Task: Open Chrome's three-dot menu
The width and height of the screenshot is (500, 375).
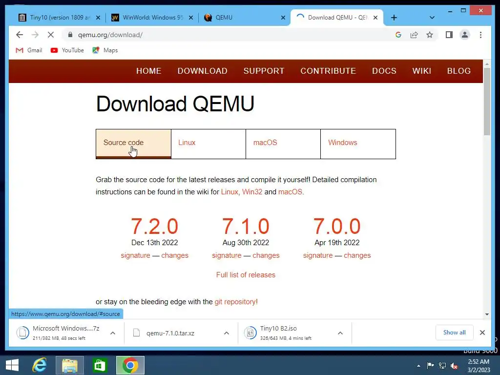Action: coord(480,35)
